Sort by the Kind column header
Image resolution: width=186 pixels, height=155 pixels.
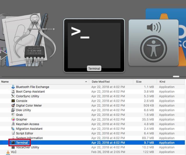tap(162, 82)
